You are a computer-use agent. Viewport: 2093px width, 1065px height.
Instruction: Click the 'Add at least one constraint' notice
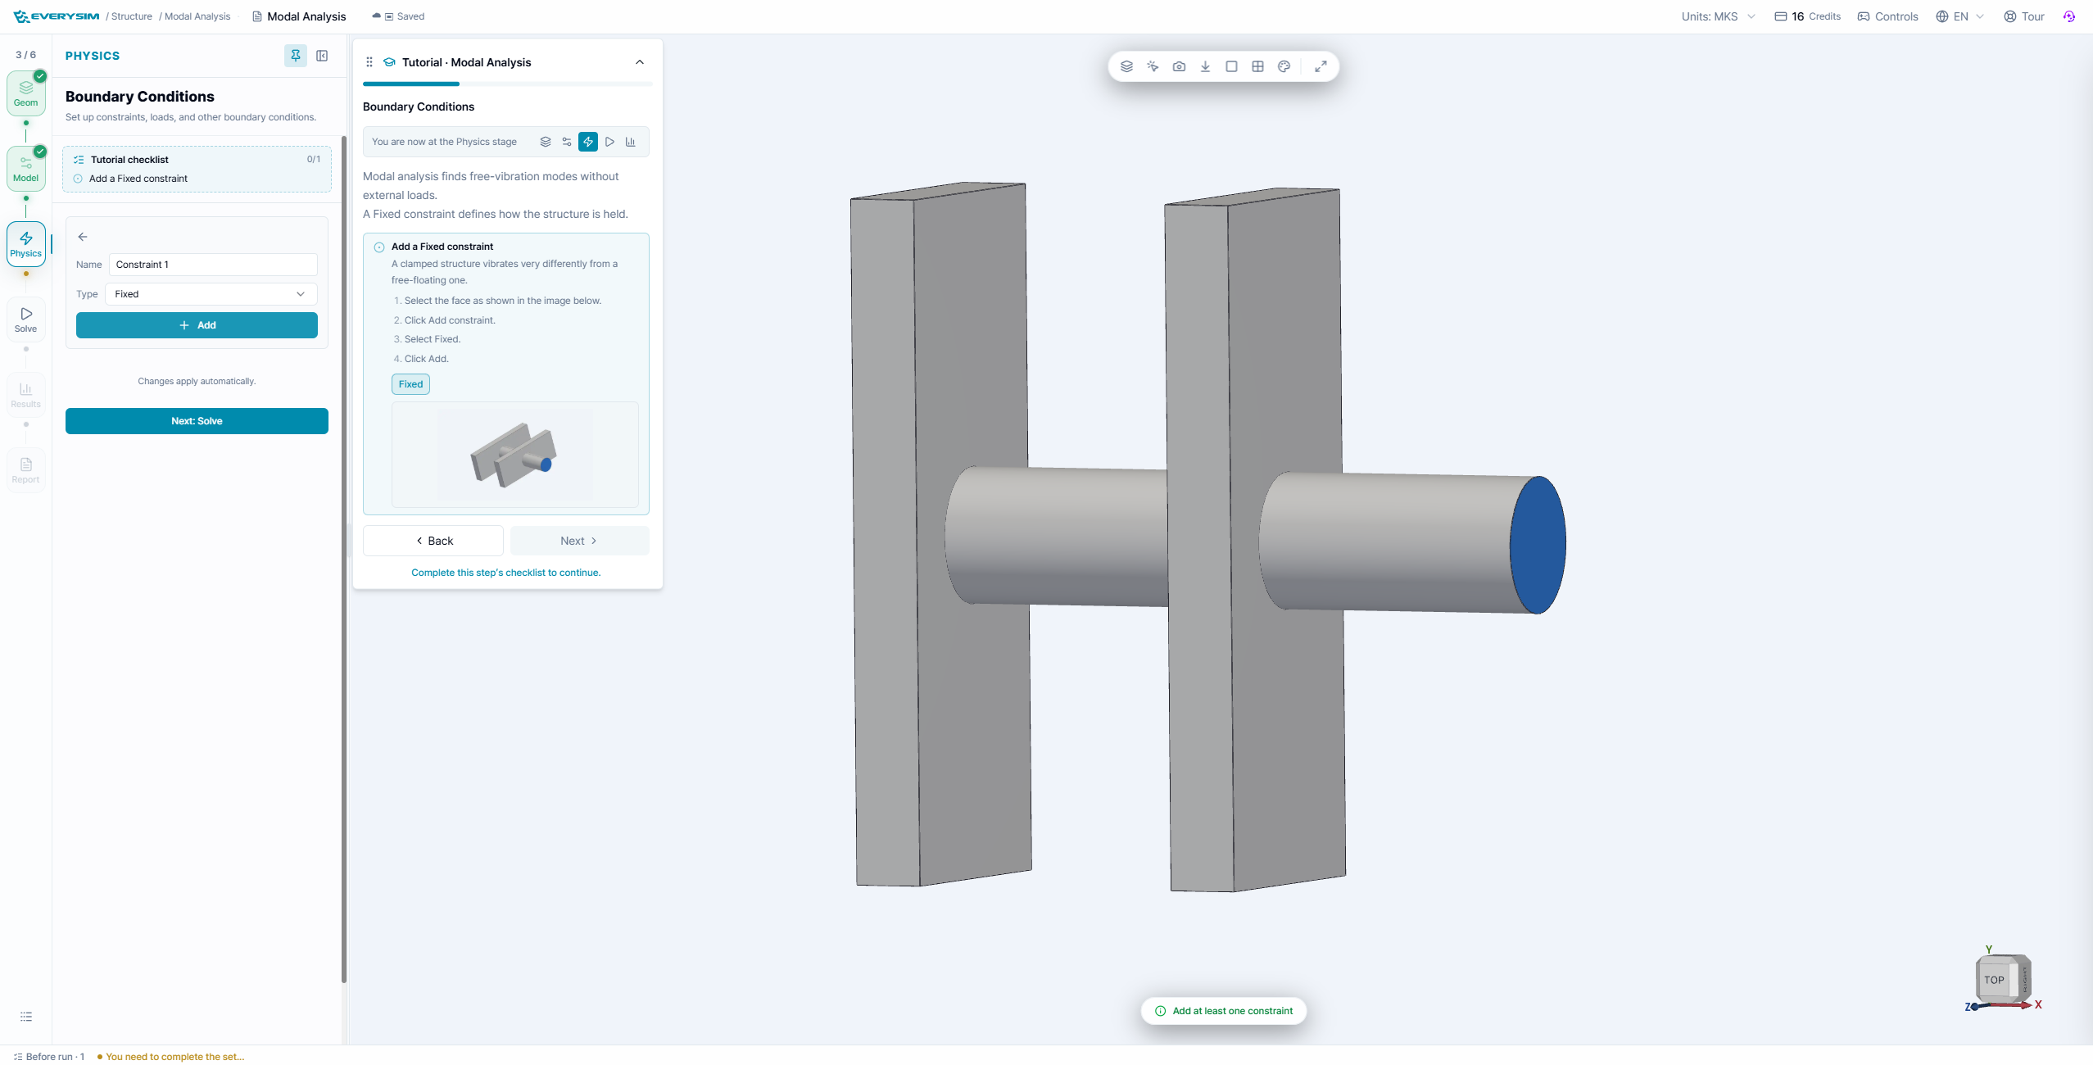(x=1224, y=1011)
